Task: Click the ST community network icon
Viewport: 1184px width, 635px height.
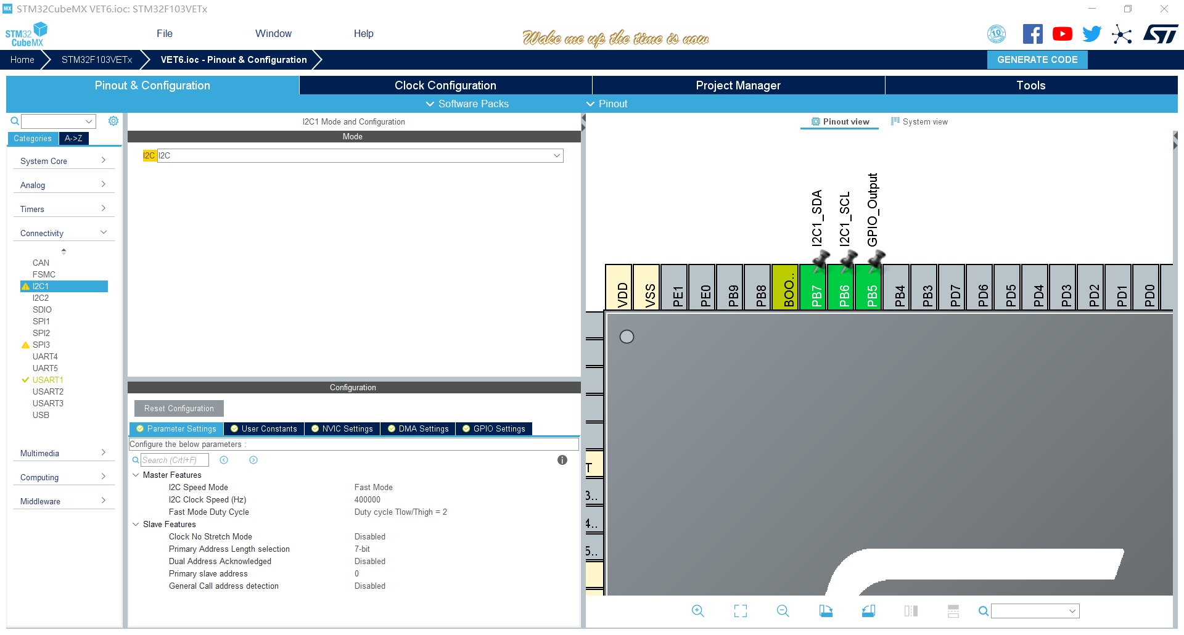Action: click(x=1122, y=34)
